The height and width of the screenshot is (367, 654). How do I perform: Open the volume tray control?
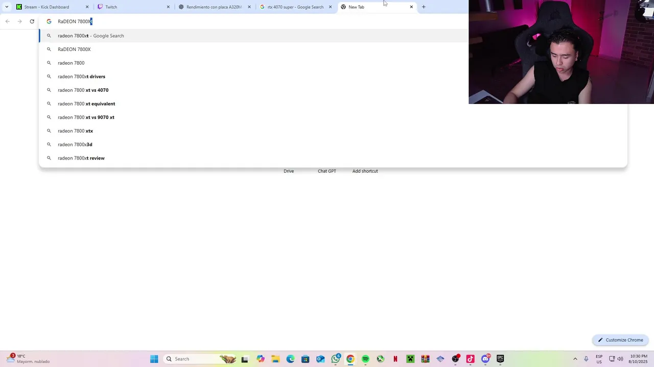pos(620,359)
